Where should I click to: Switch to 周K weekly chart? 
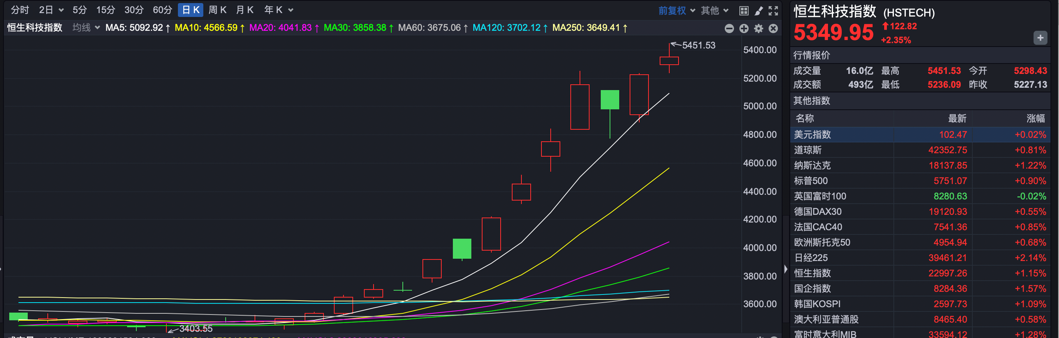[218, 10]
